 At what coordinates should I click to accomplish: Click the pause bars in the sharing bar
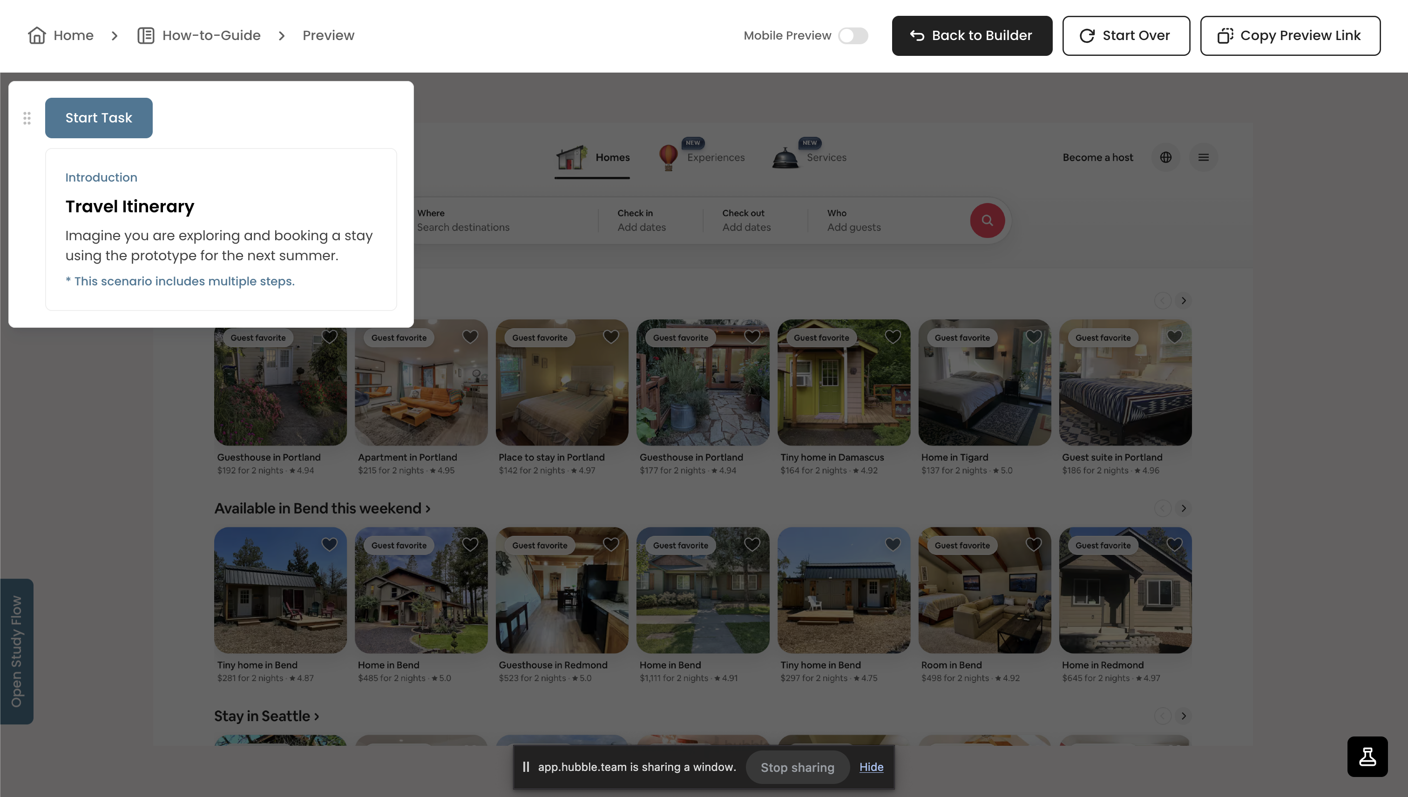coord(526,767)
